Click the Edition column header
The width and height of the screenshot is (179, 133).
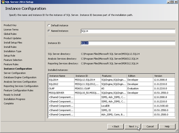pyautogui.click(x=140, y=76)
